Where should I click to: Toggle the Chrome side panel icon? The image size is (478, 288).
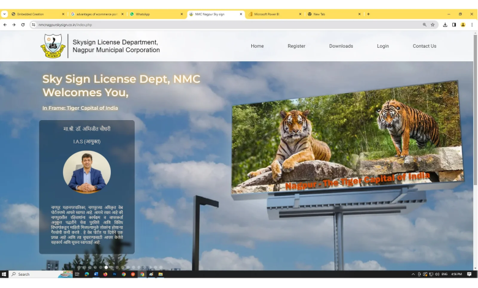tap(454, 25)
